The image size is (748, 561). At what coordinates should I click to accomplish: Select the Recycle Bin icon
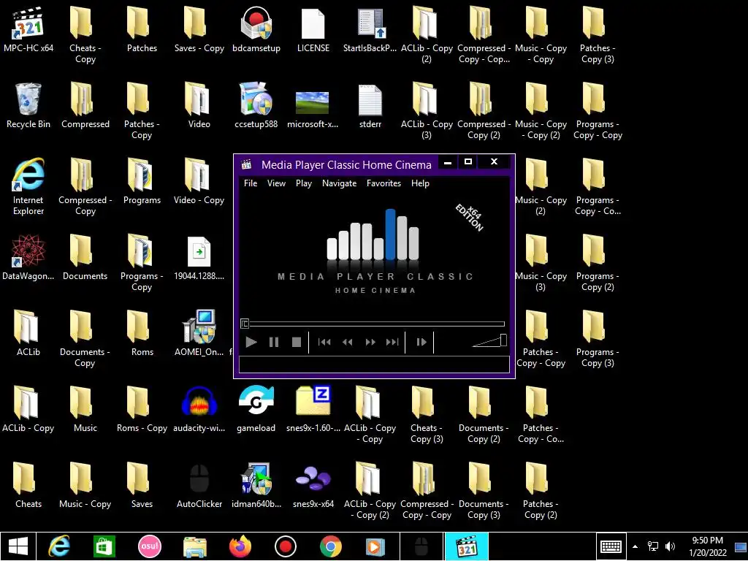(28, 105)
